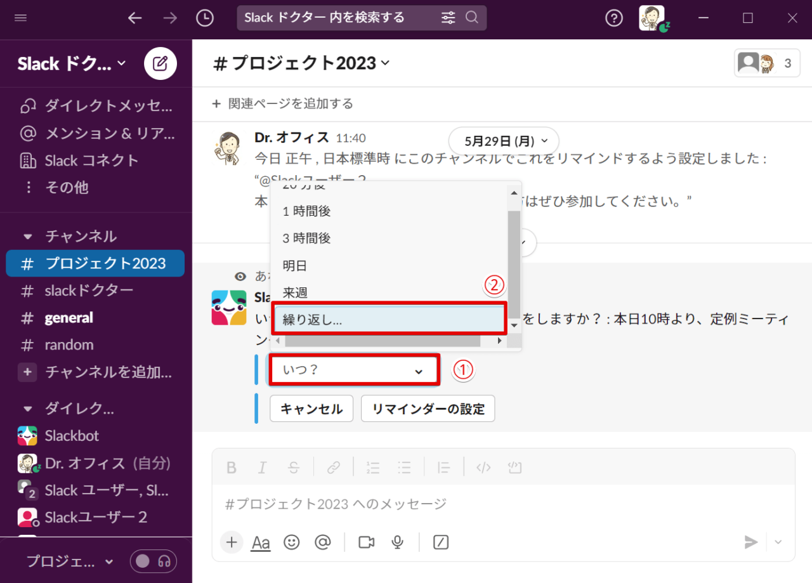Open user profile avatar in title bar
Image resolution: width=812 pixels, height=583 pixels.
(652, 18)
